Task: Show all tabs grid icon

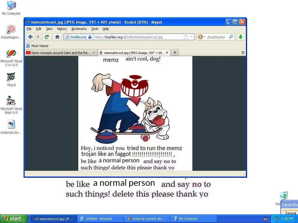Action: point(243,53)
